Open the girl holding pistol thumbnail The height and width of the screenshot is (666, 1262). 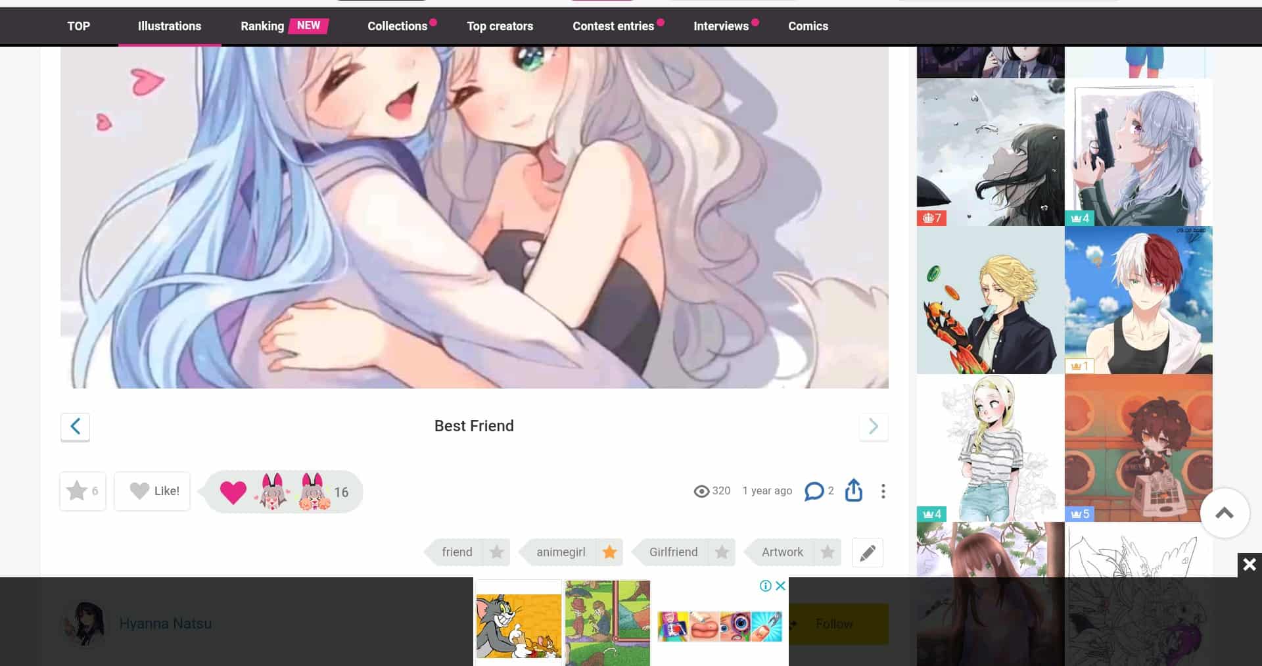click(x=1138, y=152)
